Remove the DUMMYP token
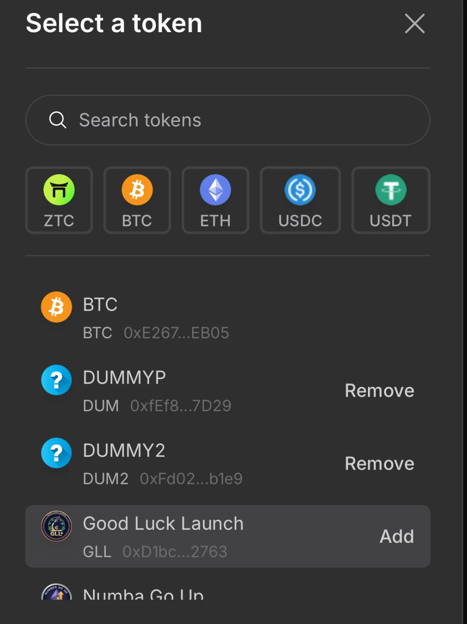 pyautogui.click(x=379, y=391)
